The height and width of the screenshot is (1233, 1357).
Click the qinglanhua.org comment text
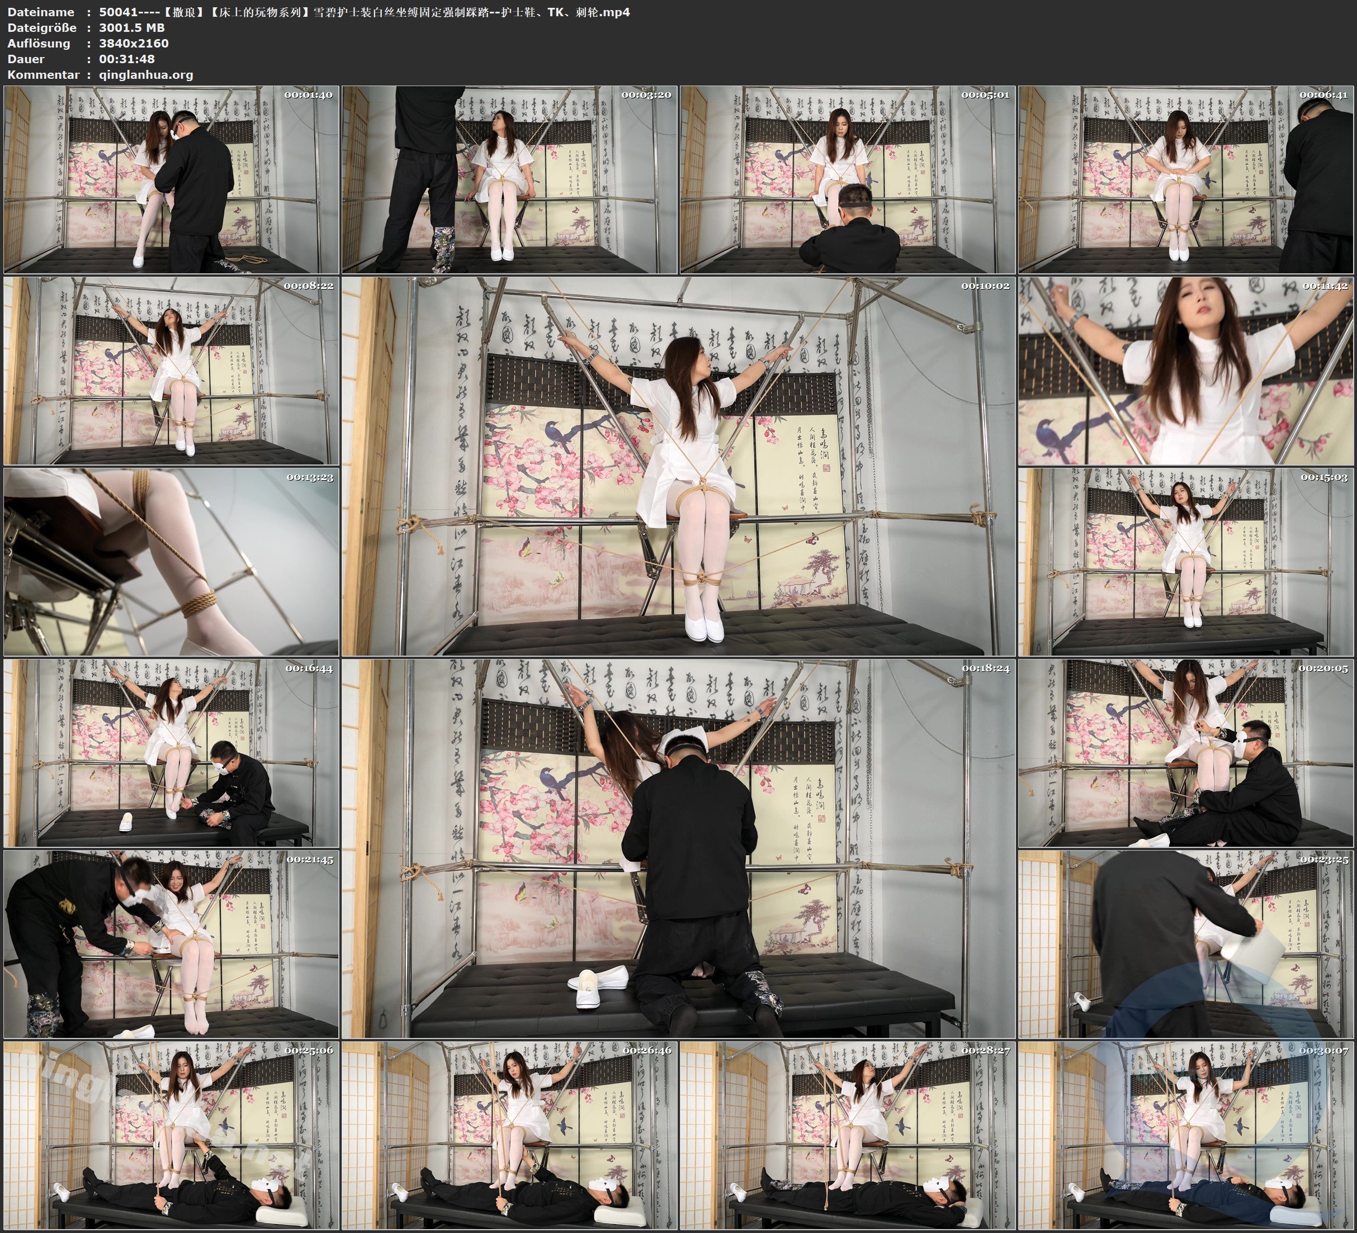(x=145, y=75)
